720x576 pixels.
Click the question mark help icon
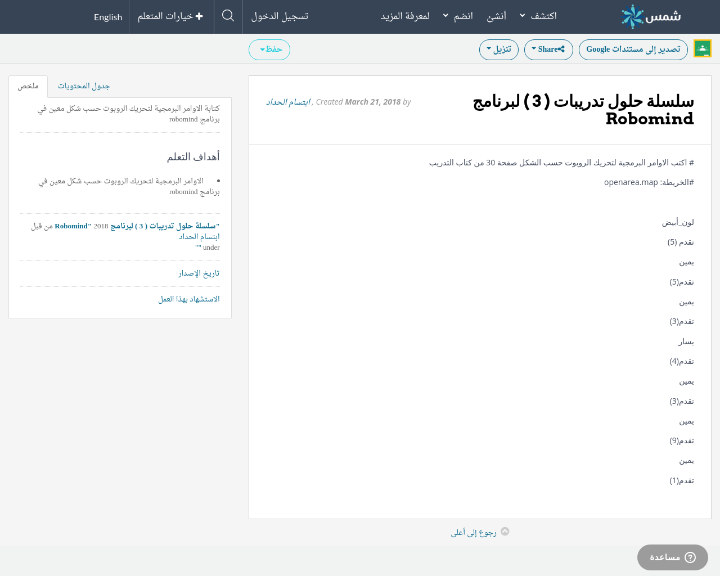point(690,557)
